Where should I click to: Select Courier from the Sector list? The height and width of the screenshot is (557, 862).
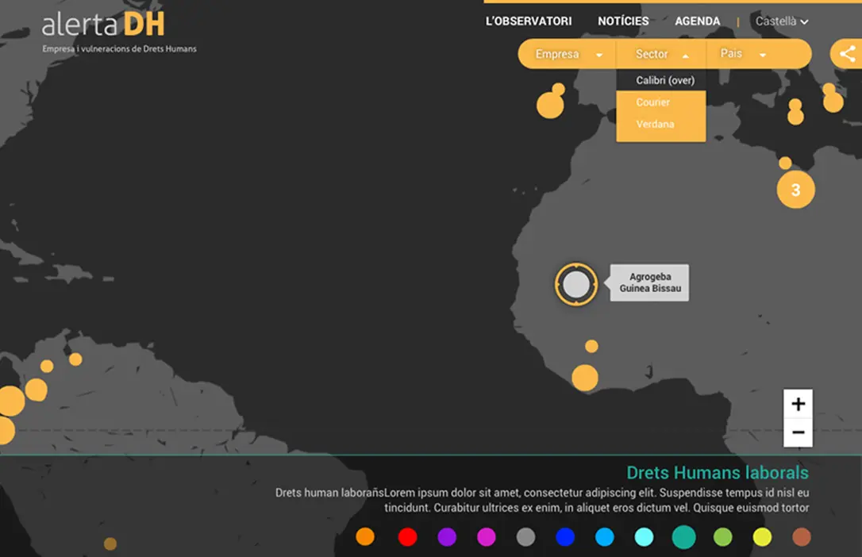(653, 102)
